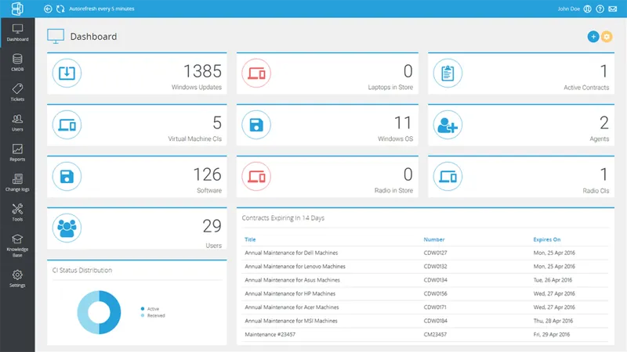Click the 11 Windows OS count
Image resolution: width=627 pixels, height=352 pixels.
[x=403, y=123]
